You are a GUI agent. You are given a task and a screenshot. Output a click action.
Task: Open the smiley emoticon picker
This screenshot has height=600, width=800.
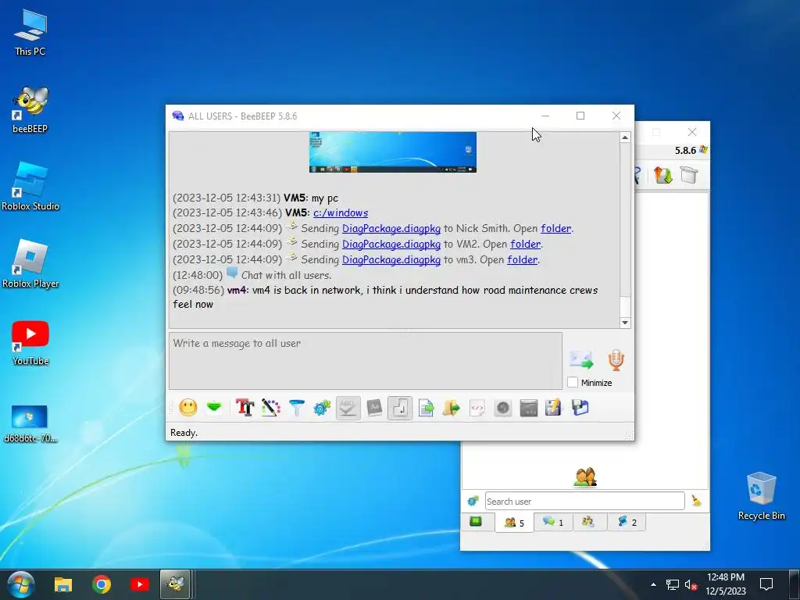click(187, 408)
